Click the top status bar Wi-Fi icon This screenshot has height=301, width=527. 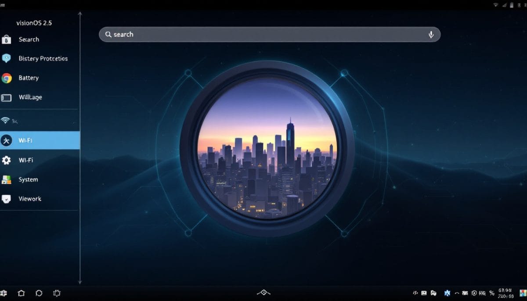(x=496, y=4)
